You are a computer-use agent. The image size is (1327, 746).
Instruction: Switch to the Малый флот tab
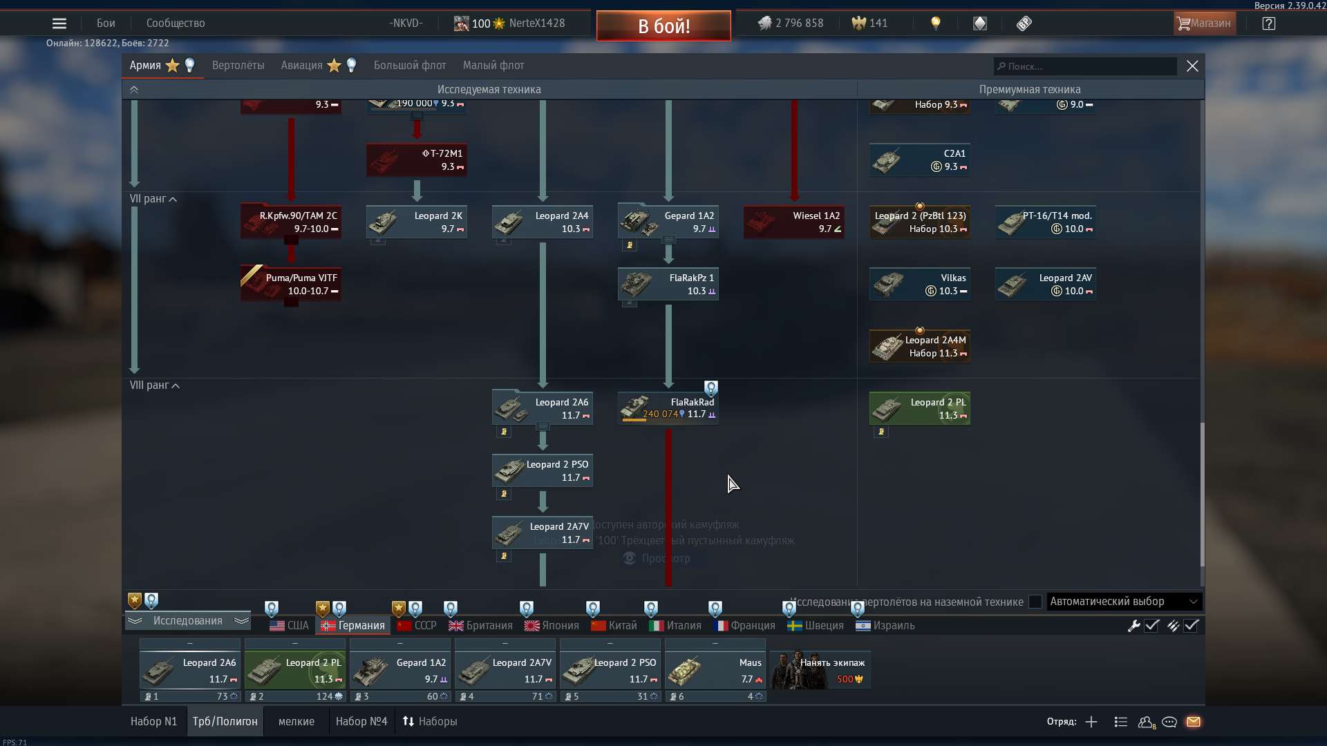tap(493, 66)
